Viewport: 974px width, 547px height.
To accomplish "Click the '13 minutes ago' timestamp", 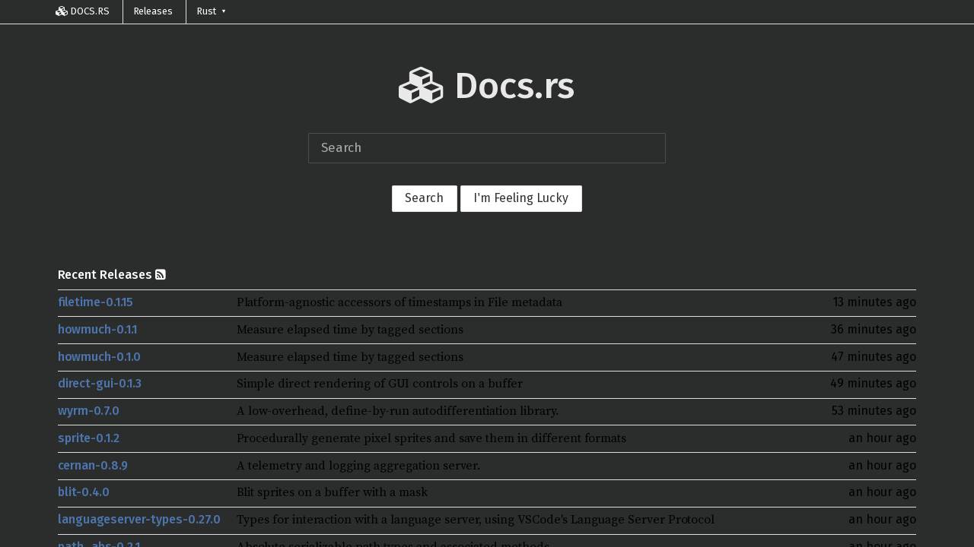I will tap(874, 302).
